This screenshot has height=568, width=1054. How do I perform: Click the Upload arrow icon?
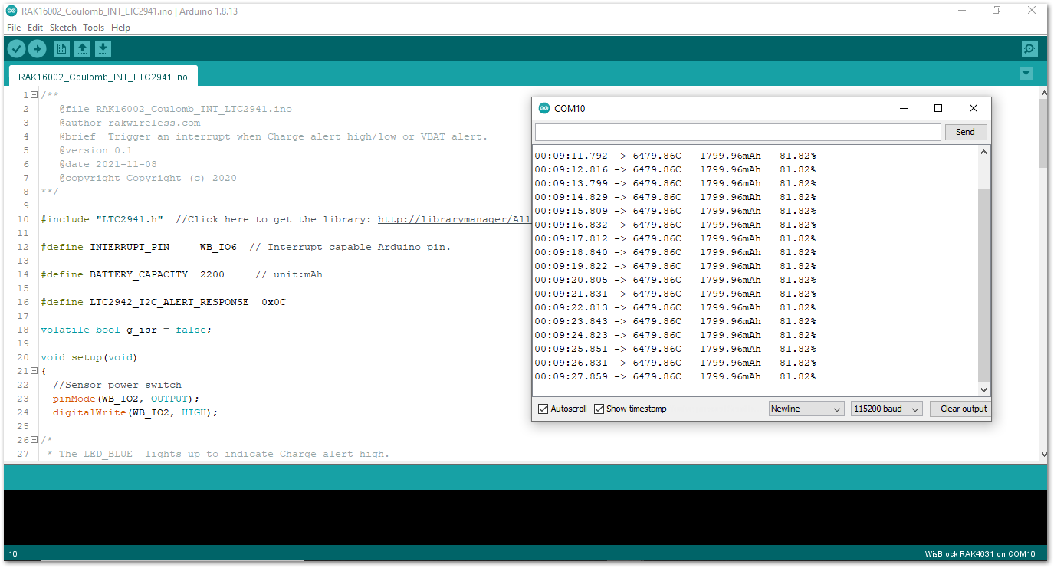point(37,49)
